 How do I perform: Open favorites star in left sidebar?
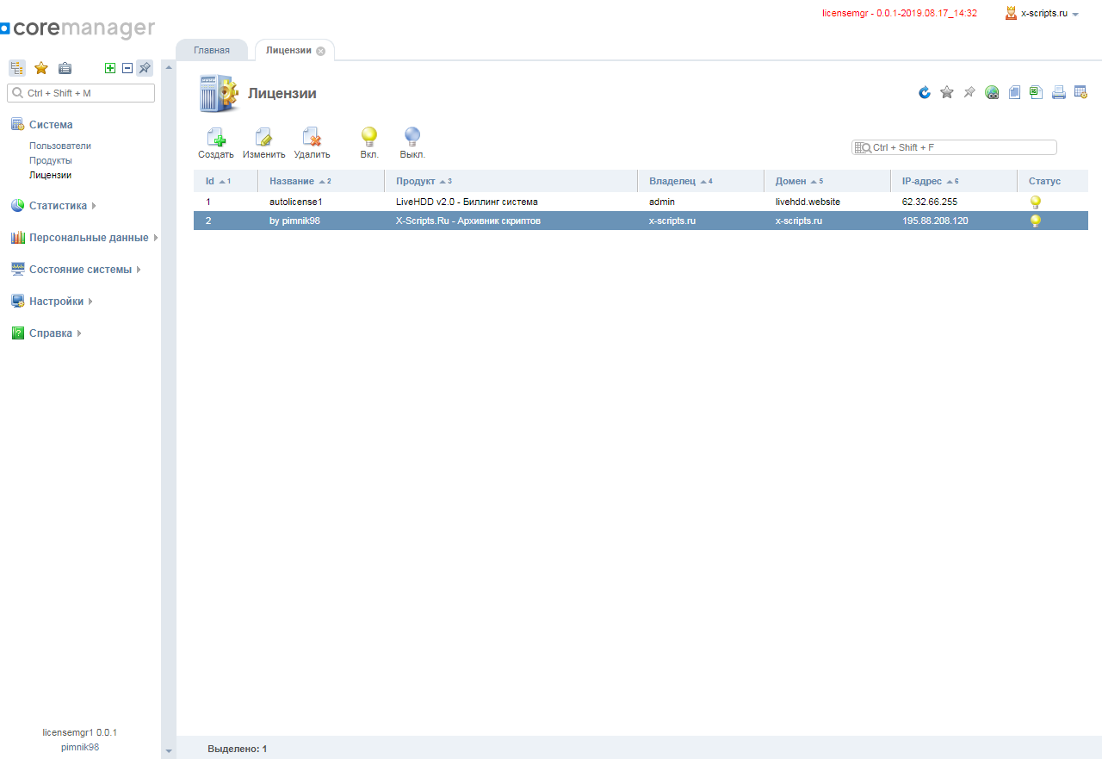point(40,68)
